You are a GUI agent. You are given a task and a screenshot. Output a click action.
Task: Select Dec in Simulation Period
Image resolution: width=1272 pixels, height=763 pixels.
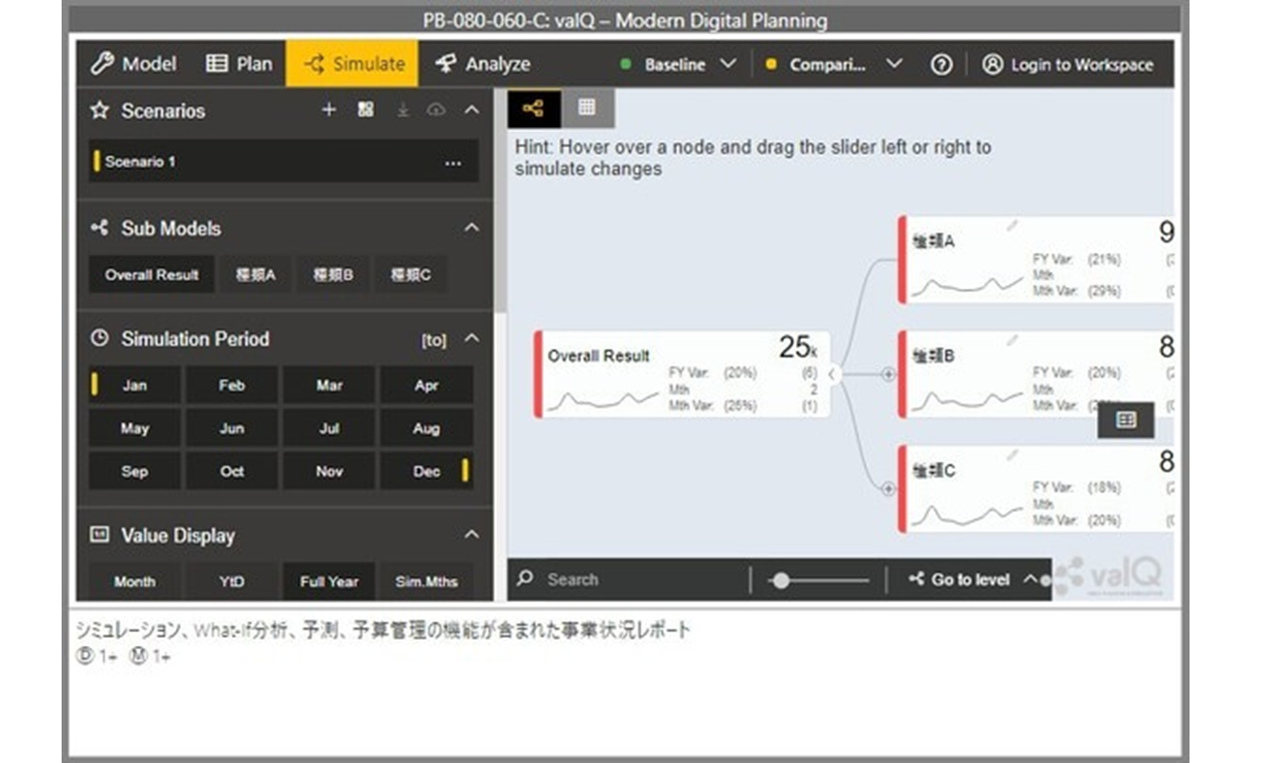(x=426, y=471)
